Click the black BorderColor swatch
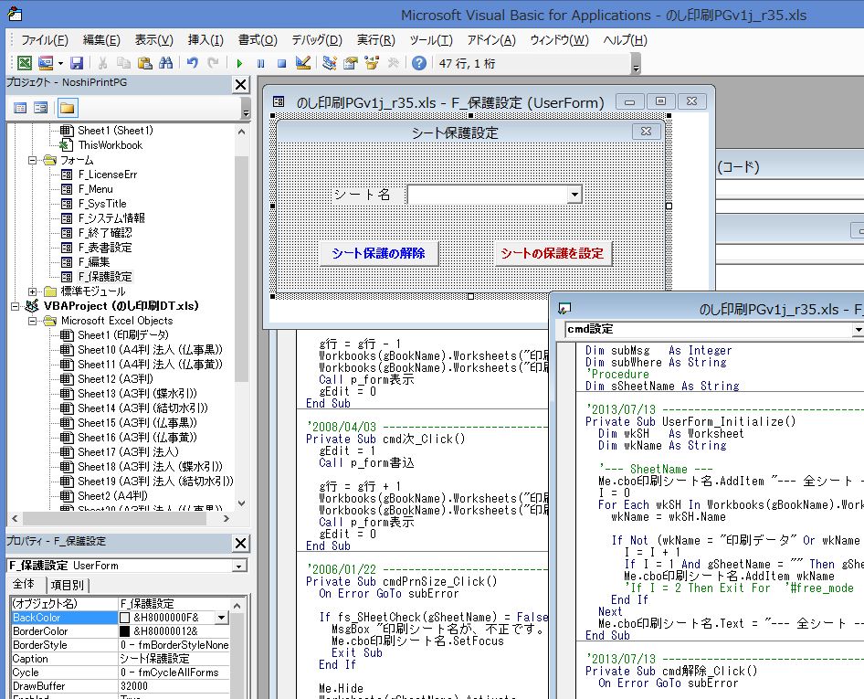This screenshot has width=864, height=699. (125, 631)
